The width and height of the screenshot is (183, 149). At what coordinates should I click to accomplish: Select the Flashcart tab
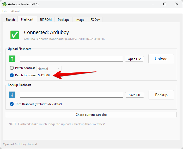click(x=27, y=19)
